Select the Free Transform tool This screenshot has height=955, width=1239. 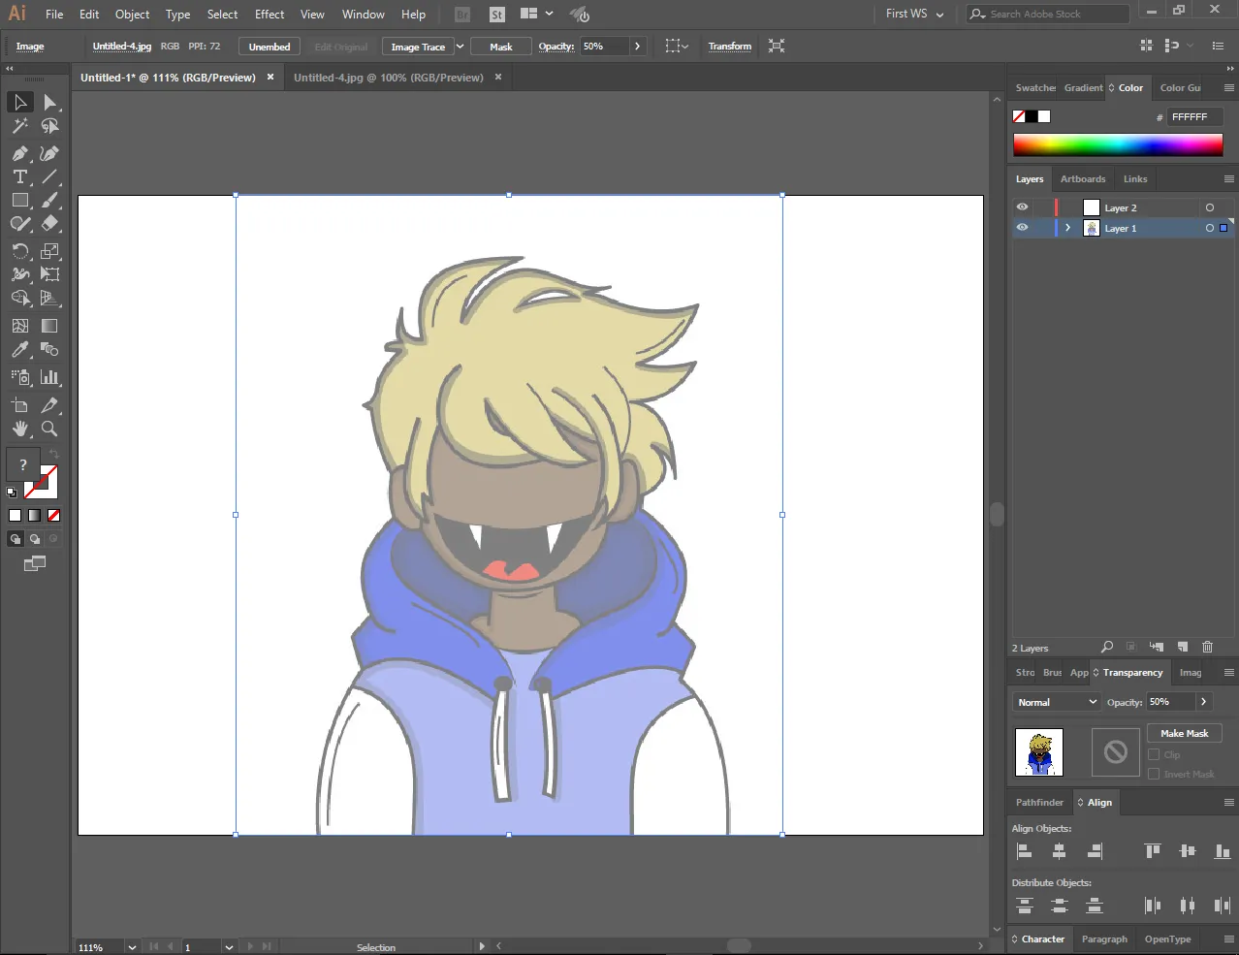[50, 274]
